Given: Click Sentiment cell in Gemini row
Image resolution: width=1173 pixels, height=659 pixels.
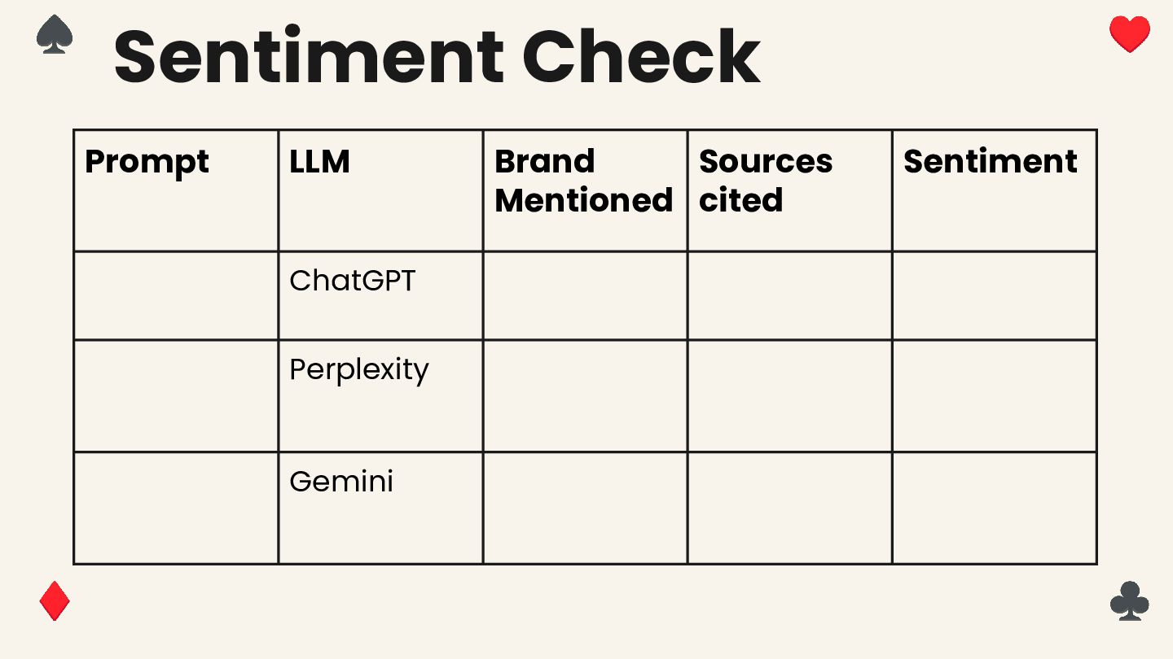Looking at the screenshot, I should [x=994, y=508].
